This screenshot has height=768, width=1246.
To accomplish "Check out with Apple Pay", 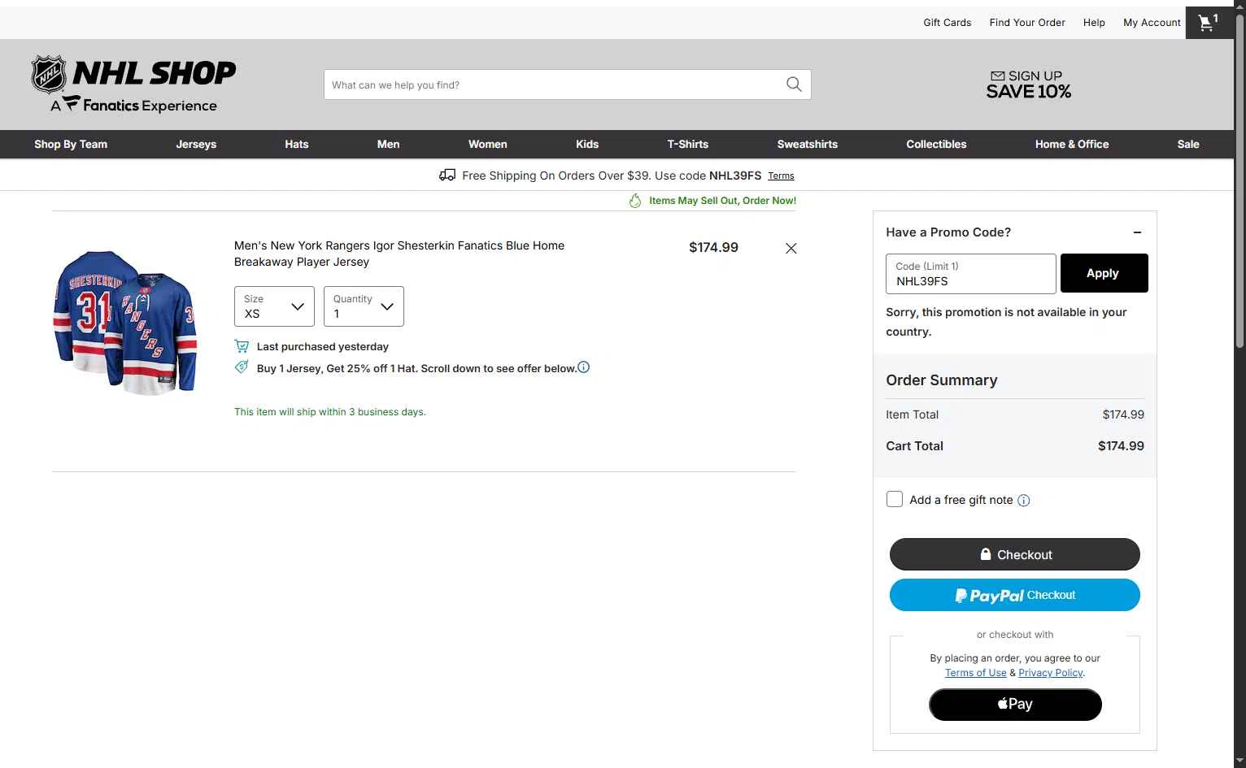I will 1015,705.
